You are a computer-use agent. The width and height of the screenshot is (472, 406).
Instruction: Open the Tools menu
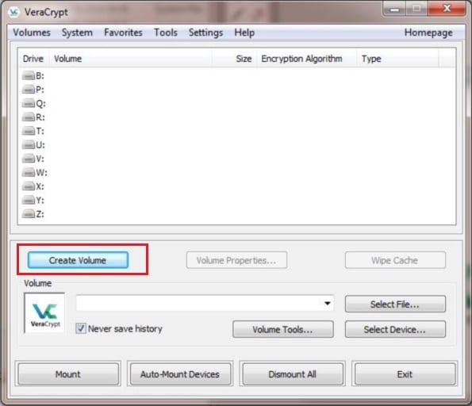pyautogui.click(x=166, y=33)
